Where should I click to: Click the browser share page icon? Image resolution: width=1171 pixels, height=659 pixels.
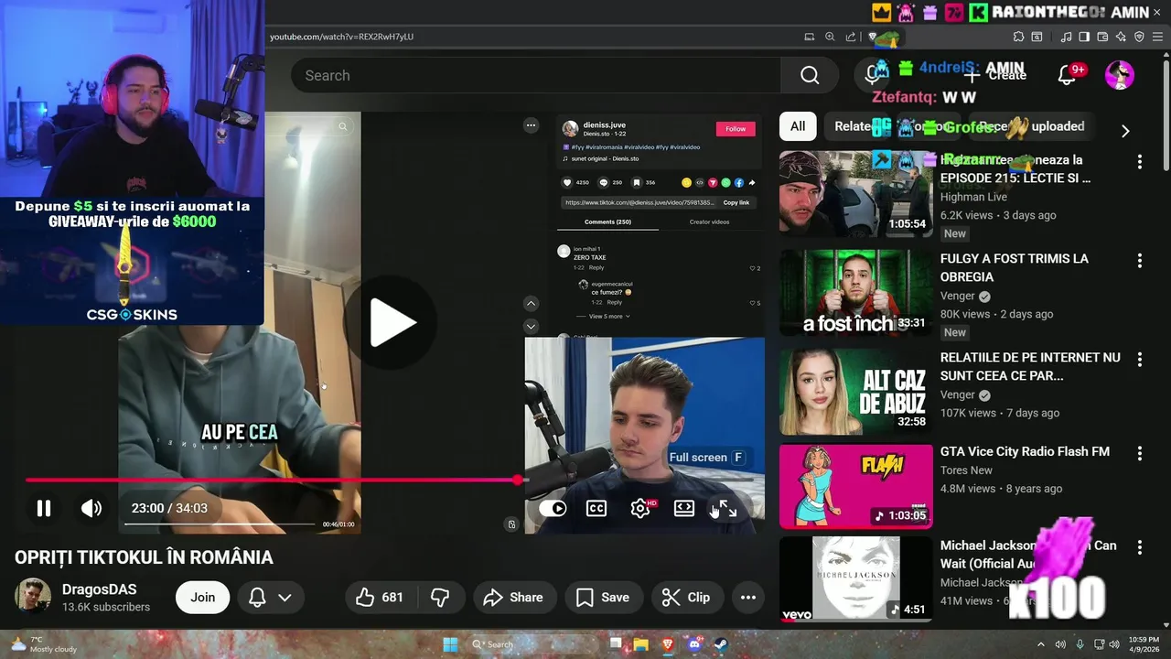[851, 37]
